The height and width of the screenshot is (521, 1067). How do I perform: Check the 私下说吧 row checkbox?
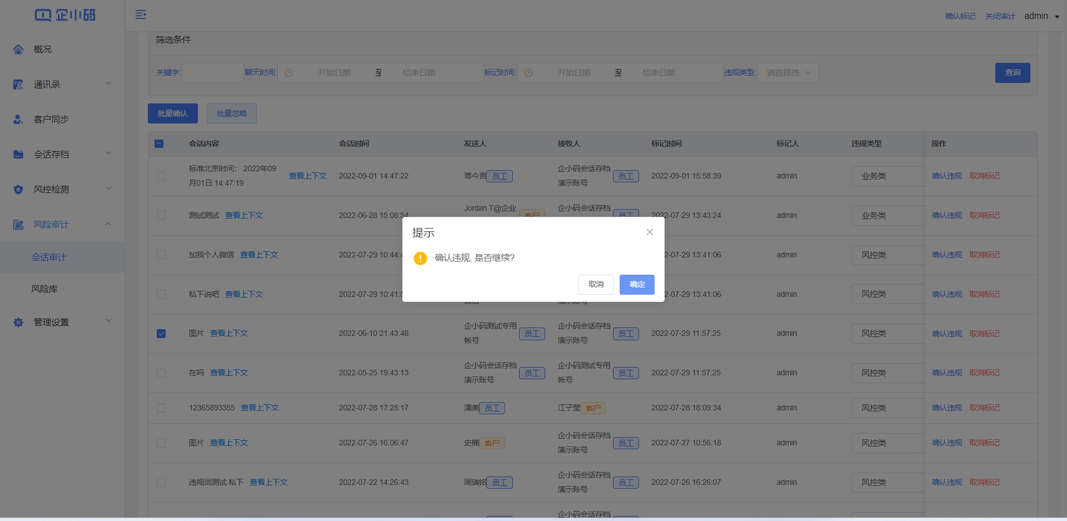coord(161,294)
